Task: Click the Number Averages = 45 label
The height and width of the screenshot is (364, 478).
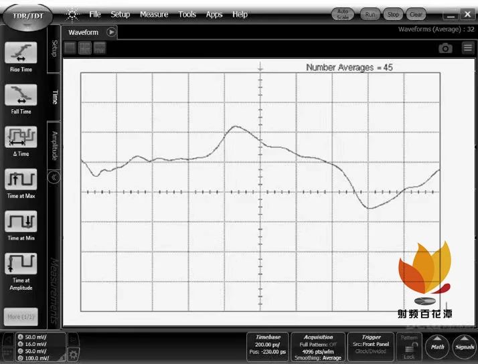Action: coord(349,68)
